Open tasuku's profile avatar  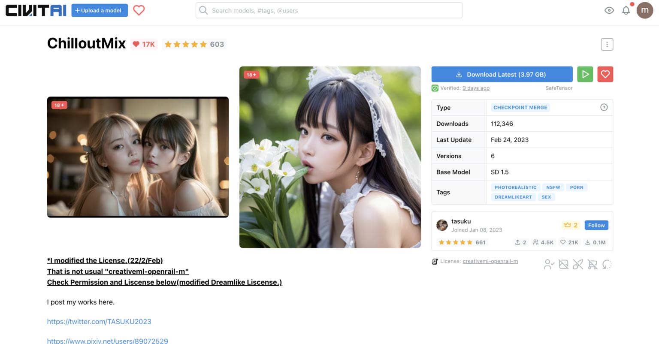pos(442,225)
